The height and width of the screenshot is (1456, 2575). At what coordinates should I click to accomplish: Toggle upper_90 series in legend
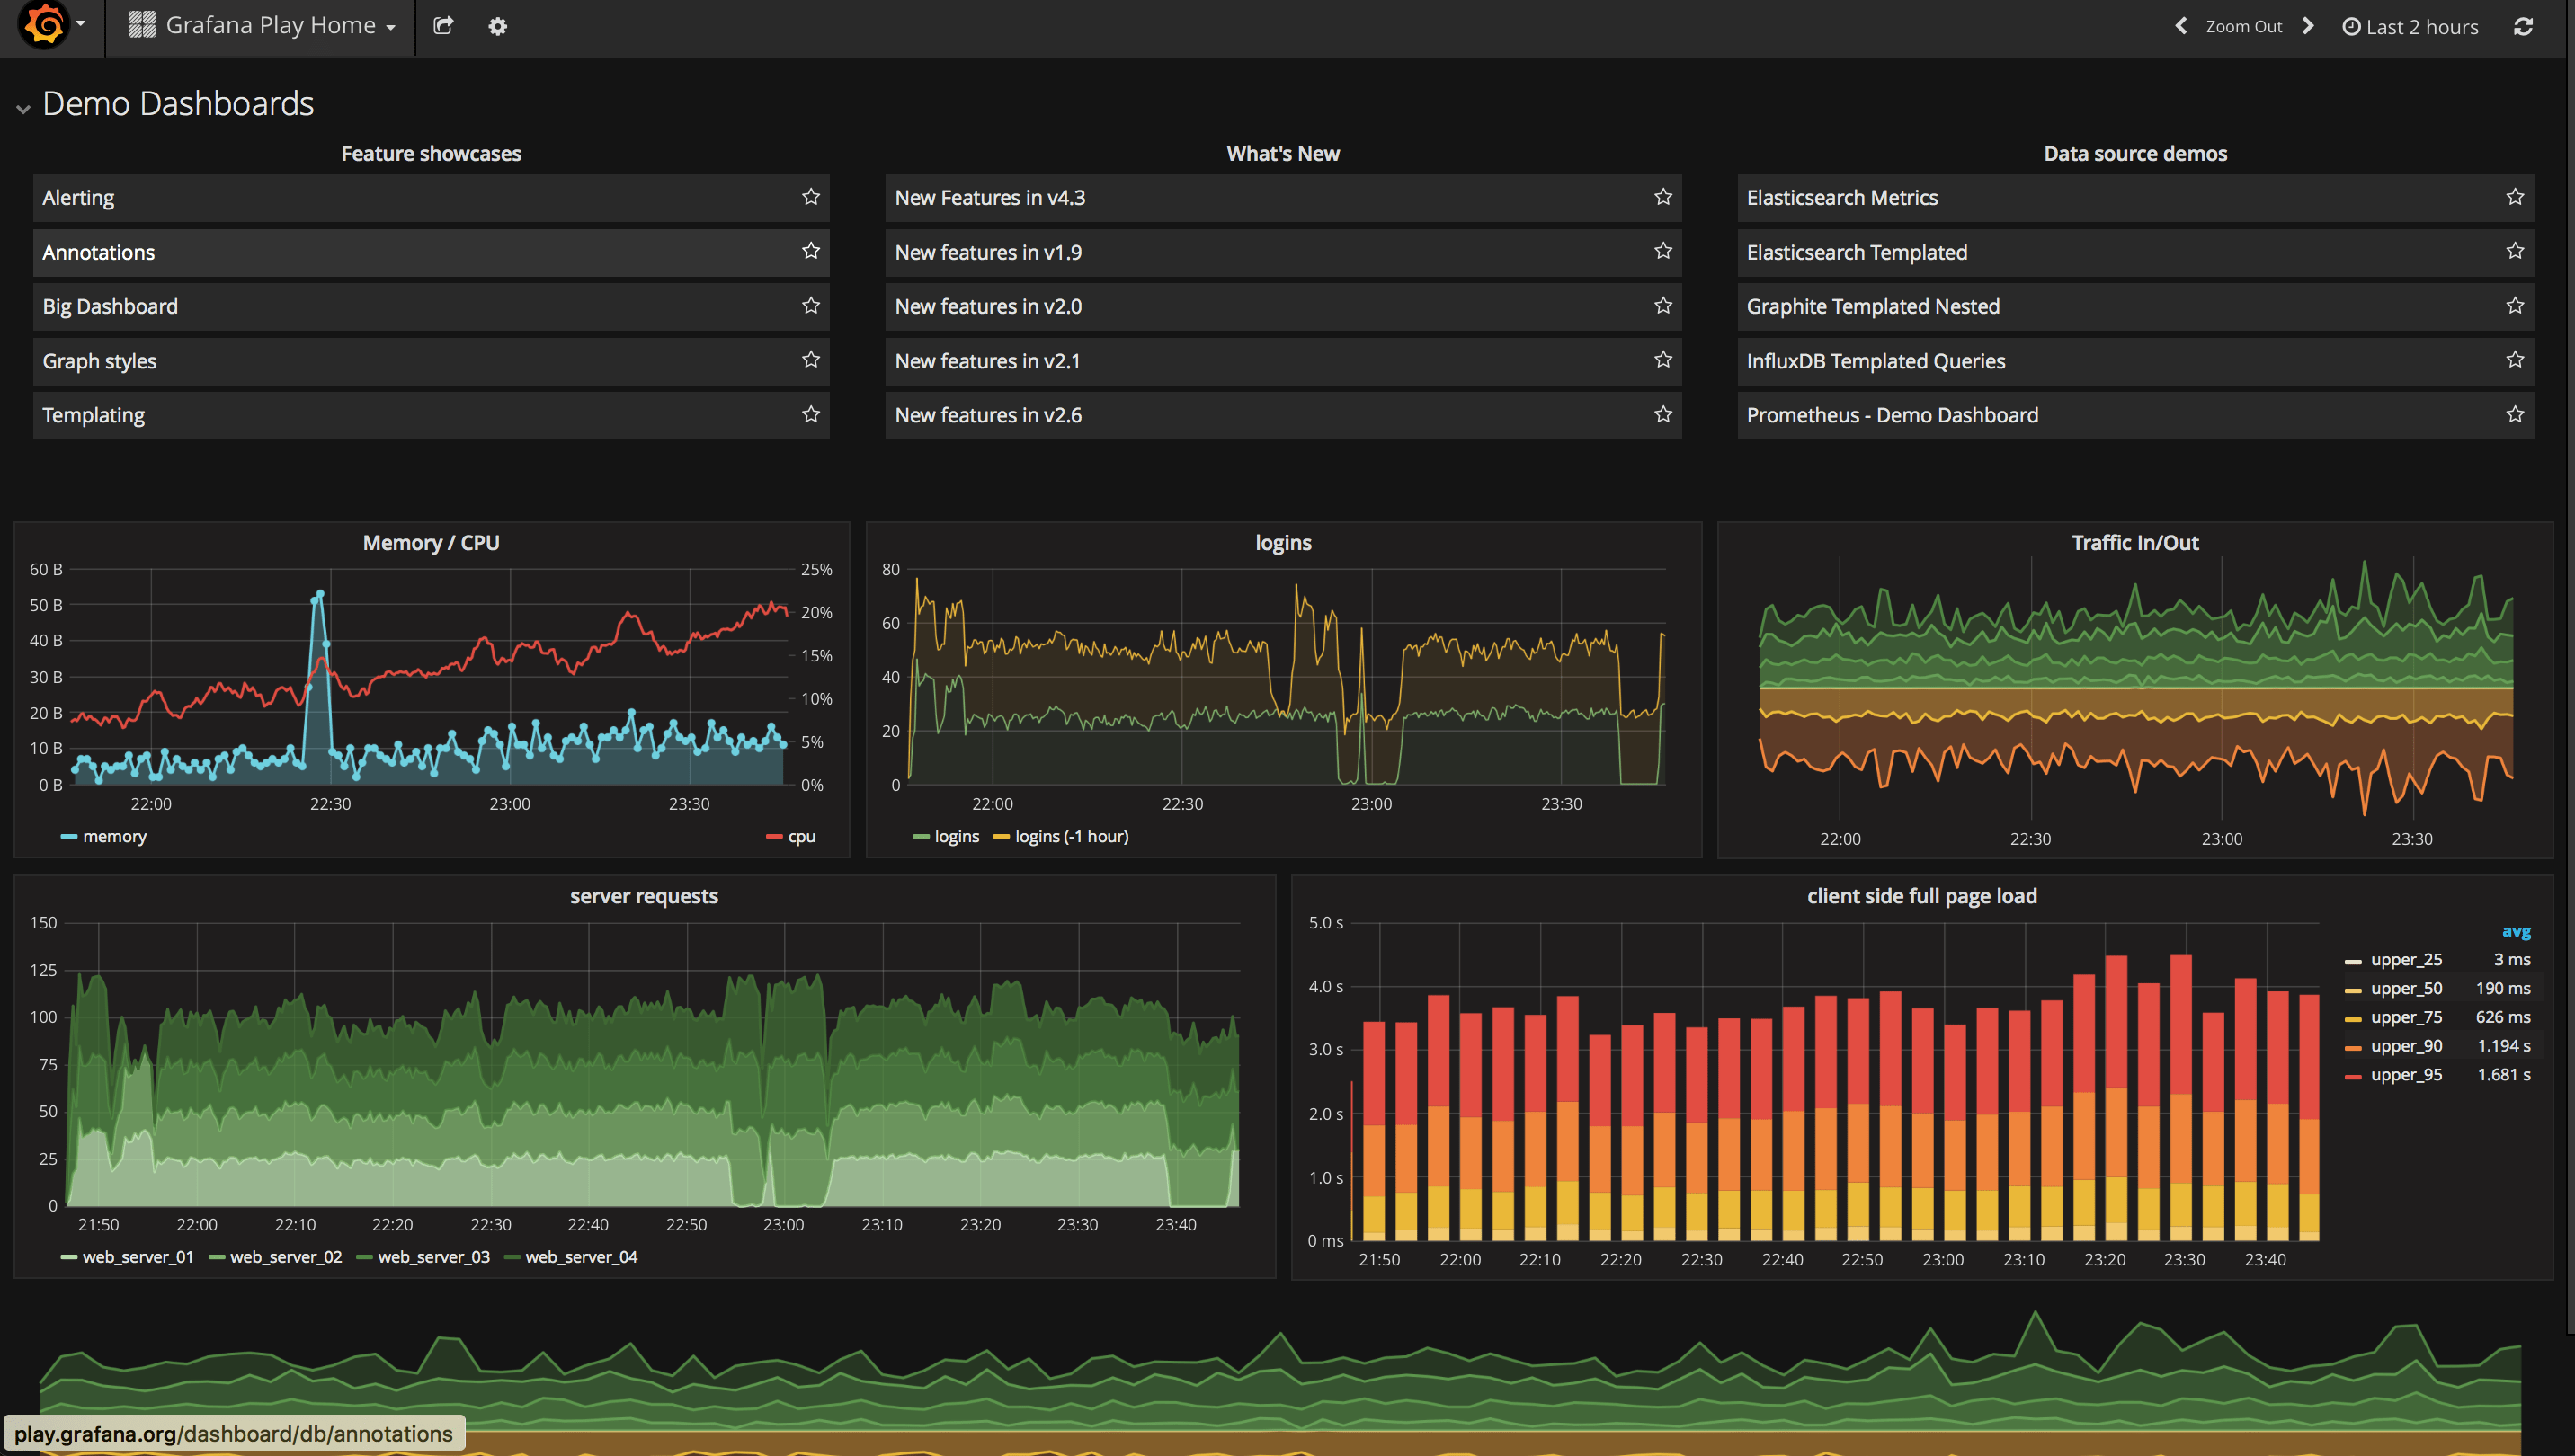coord(2406,1046)
